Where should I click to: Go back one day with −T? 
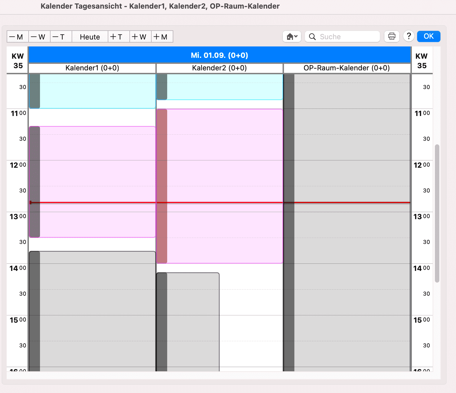[61, 37]
